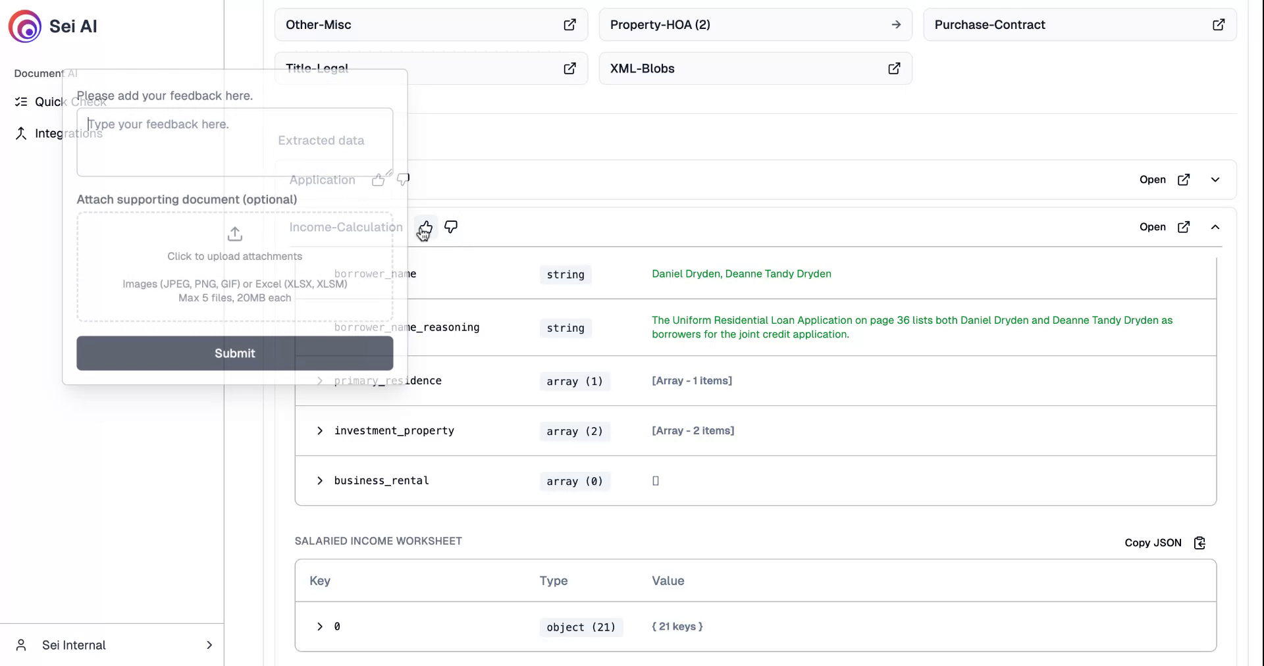The width and height of the screenshot is (1264, 666).
Task: Collapse the Income-Calculation section chevron
Action: point(1215,227)
